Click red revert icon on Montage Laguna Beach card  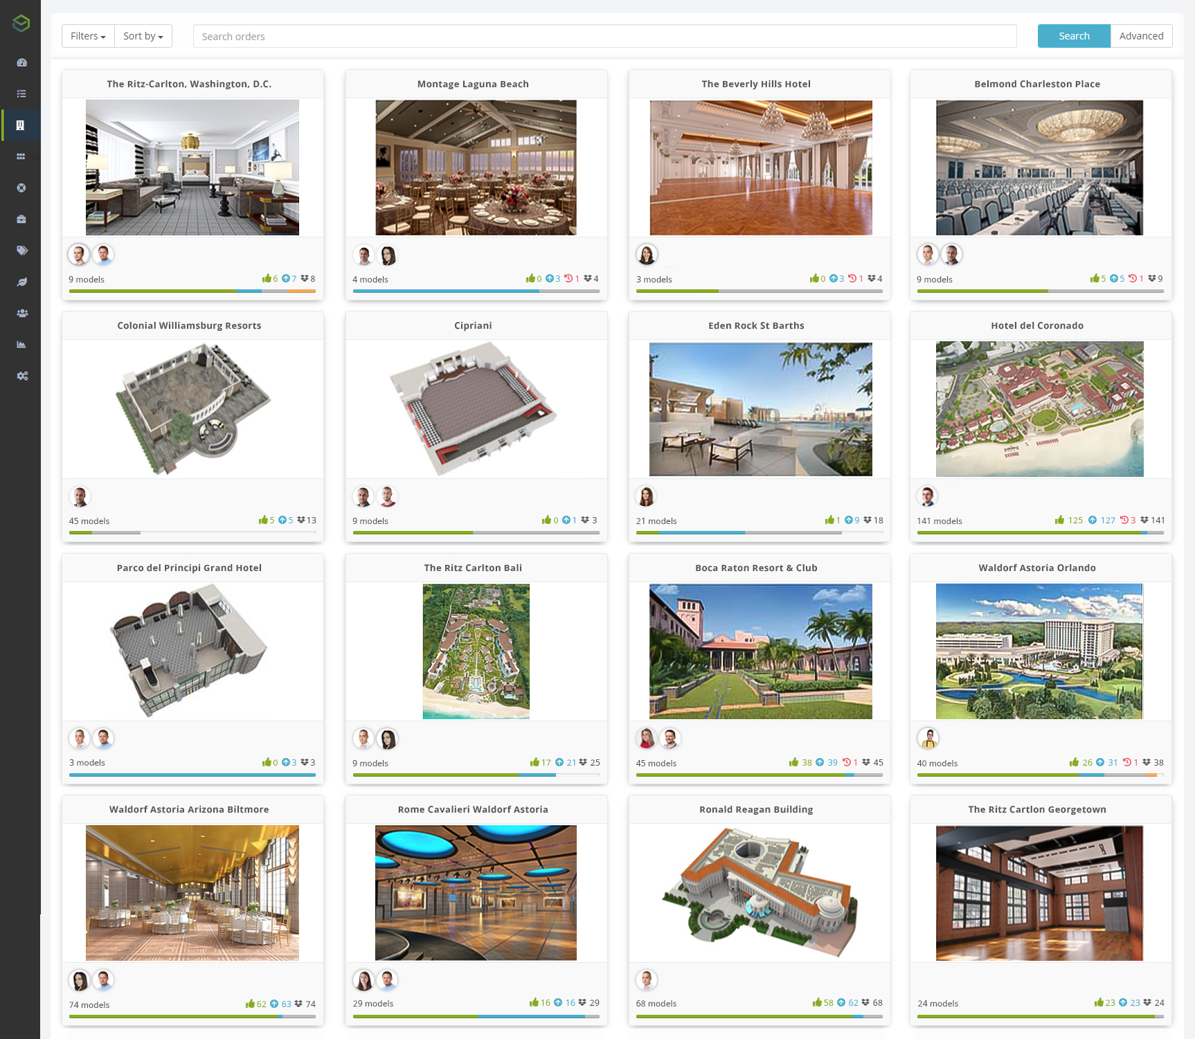coord(568,278)
